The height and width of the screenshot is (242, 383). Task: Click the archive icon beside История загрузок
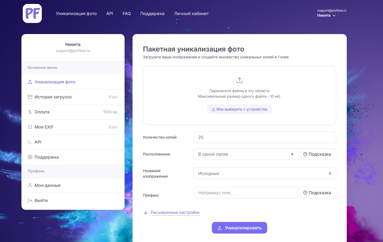(30, 97)
